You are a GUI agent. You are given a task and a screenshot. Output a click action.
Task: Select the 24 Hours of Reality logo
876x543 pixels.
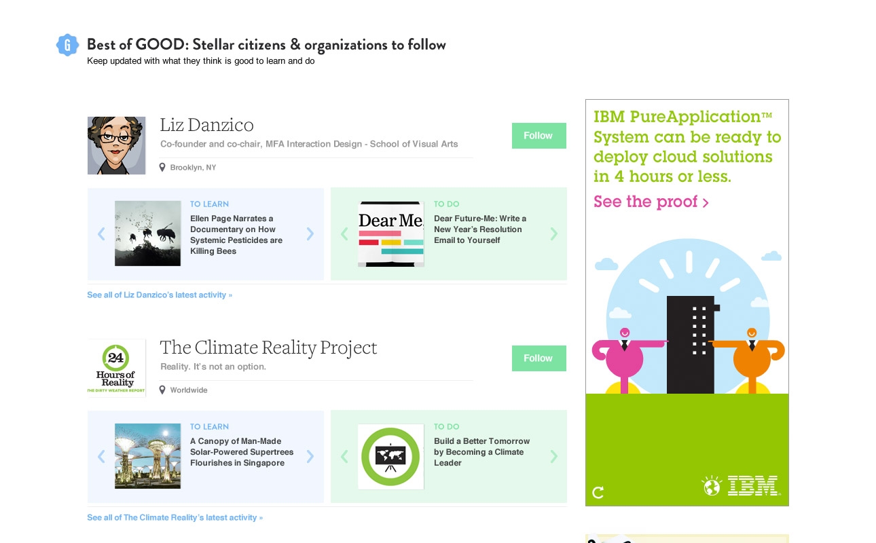pyautogui.click(x=116, y=368)
